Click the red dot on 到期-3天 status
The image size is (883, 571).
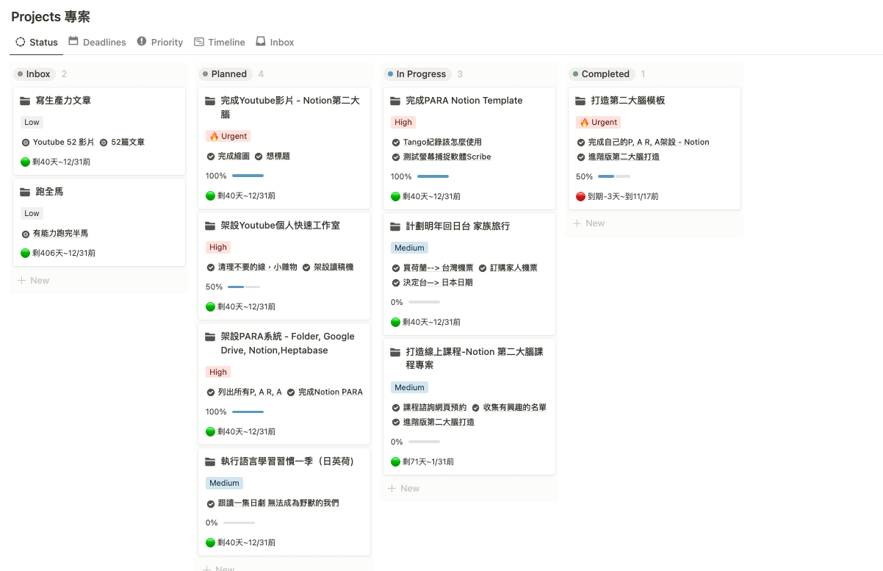[580, 197]
